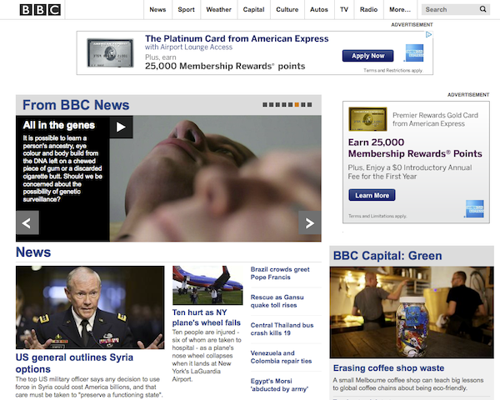Click the Southwest plane photo thumbnail
Viewport: 500px width, 400px height.
(x=207, y=285)
